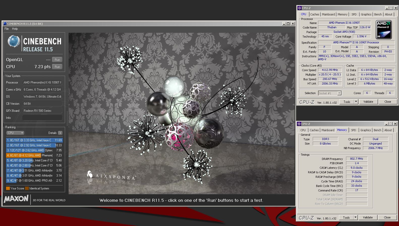Select ranking row 8 AMD Athlon 3.01 GHz
Image resolution: width=399 pixels, height=226 pixels.
[34, 176]
